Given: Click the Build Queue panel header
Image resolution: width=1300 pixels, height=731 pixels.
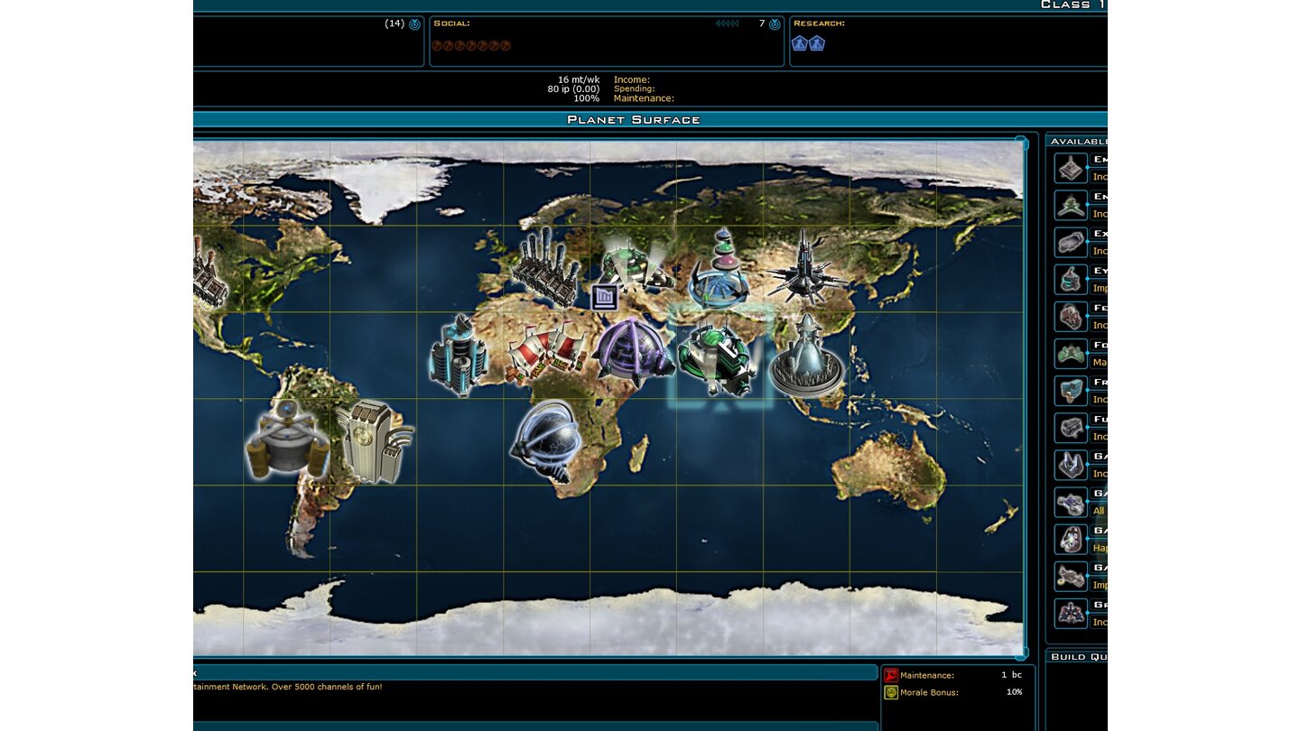Looking at the screenshot, I should tap(1077, 656).
